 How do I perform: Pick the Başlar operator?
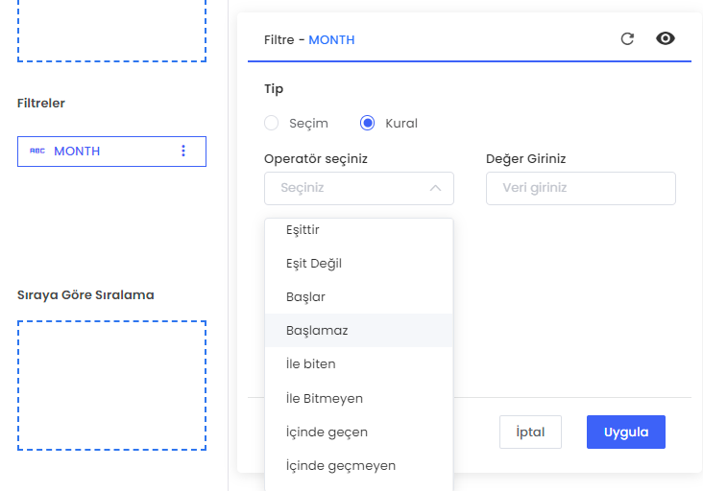[x=305, y=297]
